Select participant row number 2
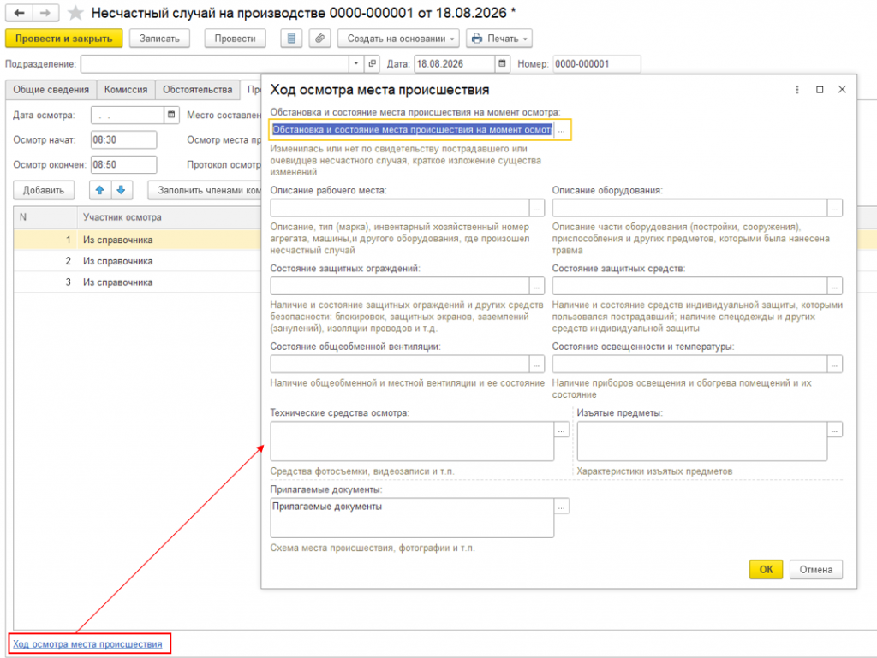 (138, 261)
